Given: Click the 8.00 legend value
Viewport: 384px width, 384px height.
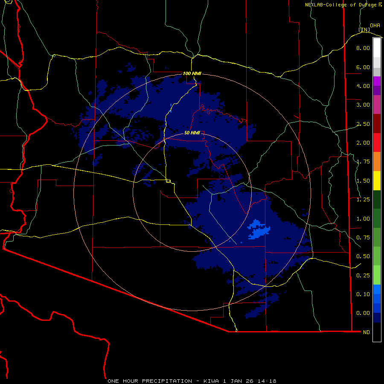Looking at the screenshot, I should [x=363, y=48].
